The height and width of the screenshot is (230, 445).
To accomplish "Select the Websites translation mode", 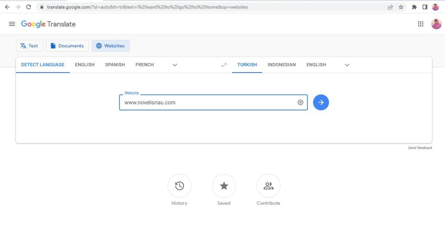I will pos(111,46).
